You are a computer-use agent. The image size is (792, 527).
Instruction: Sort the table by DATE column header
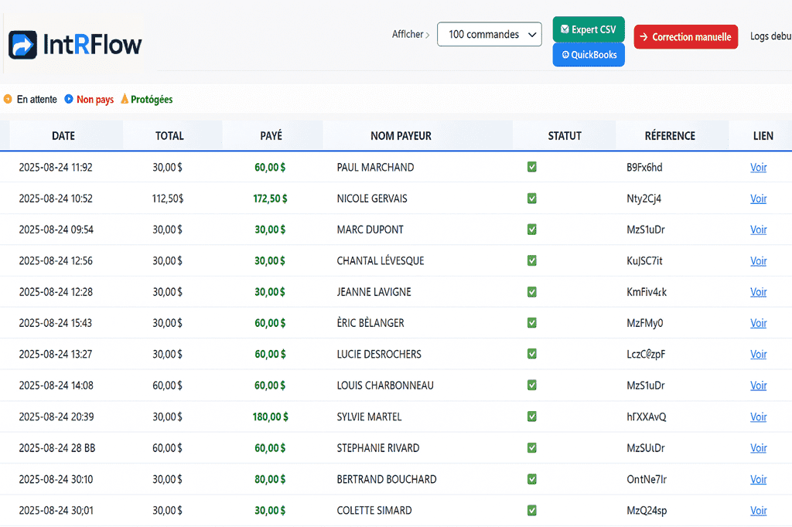[63, 136]
